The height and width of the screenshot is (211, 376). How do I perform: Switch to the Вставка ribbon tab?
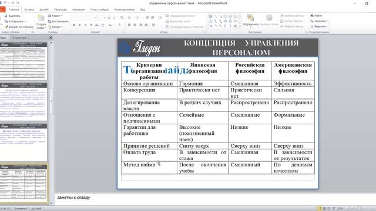tap(29, 9)
